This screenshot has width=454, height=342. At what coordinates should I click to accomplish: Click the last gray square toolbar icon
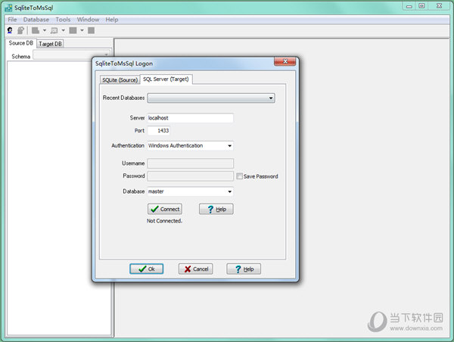[x=92, y=30]
